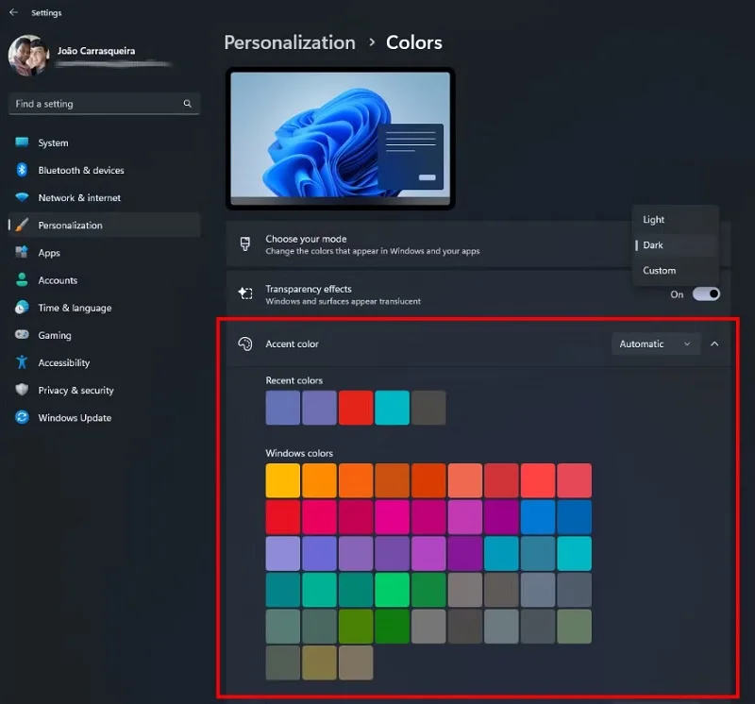Go to Apps settings

(105, 252)
